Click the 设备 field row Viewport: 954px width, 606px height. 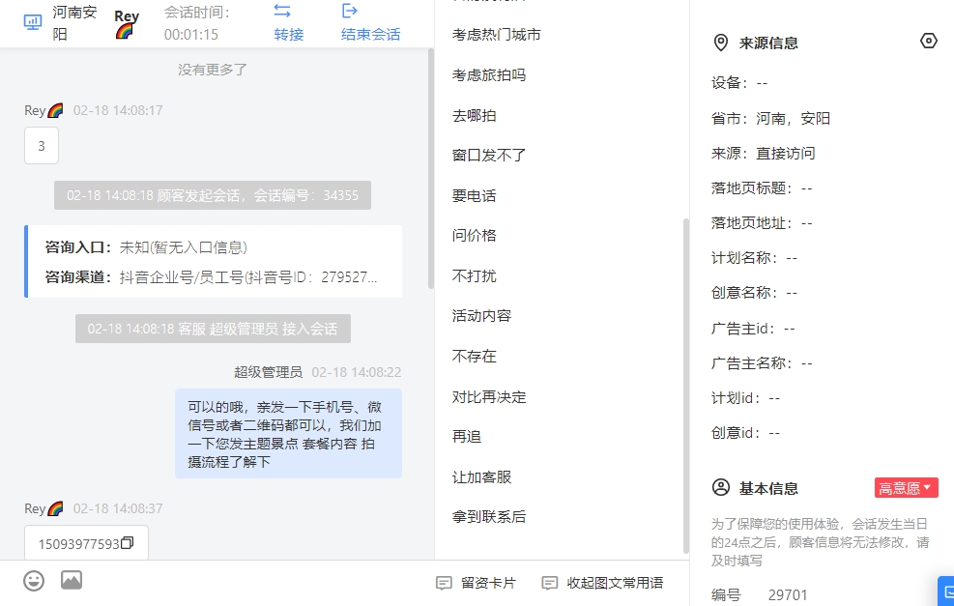pyautogui.click(x=739, y=83)
